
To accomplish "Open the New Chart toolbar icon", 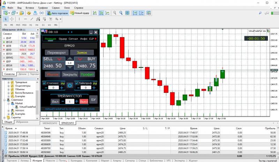I will click(x=6, y=13).
